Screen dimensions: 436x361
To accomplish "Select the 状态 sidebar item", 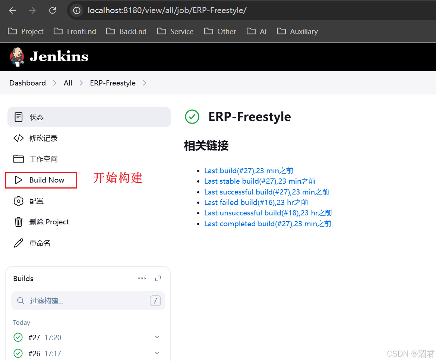I will point(89,117).
